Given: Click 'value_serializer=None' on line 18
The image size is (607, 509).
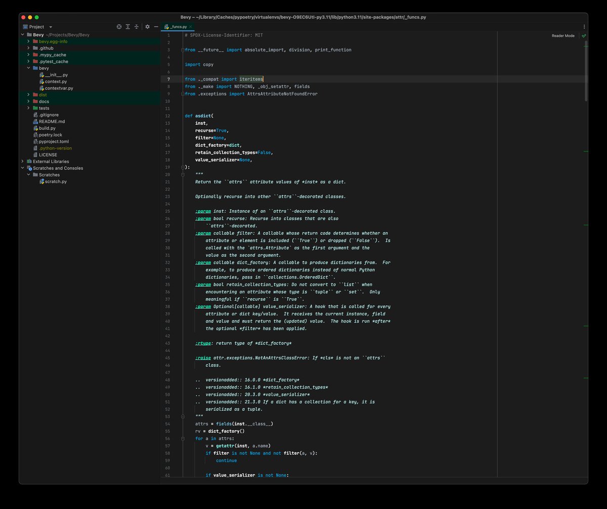Looking at the screenshot, I should tap(223, 160).
